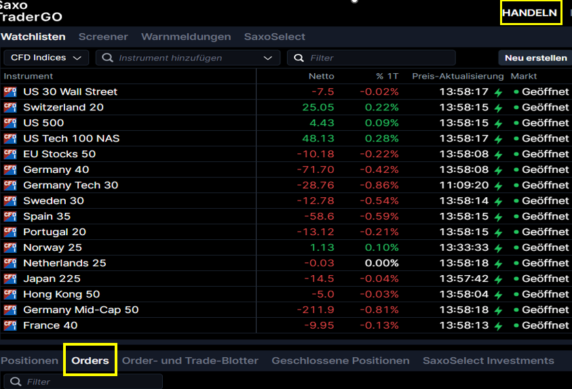This screenshot has width=572, height=389.
Task: Select the EU Stocks 50 instrument name
Action: [60, 154]
